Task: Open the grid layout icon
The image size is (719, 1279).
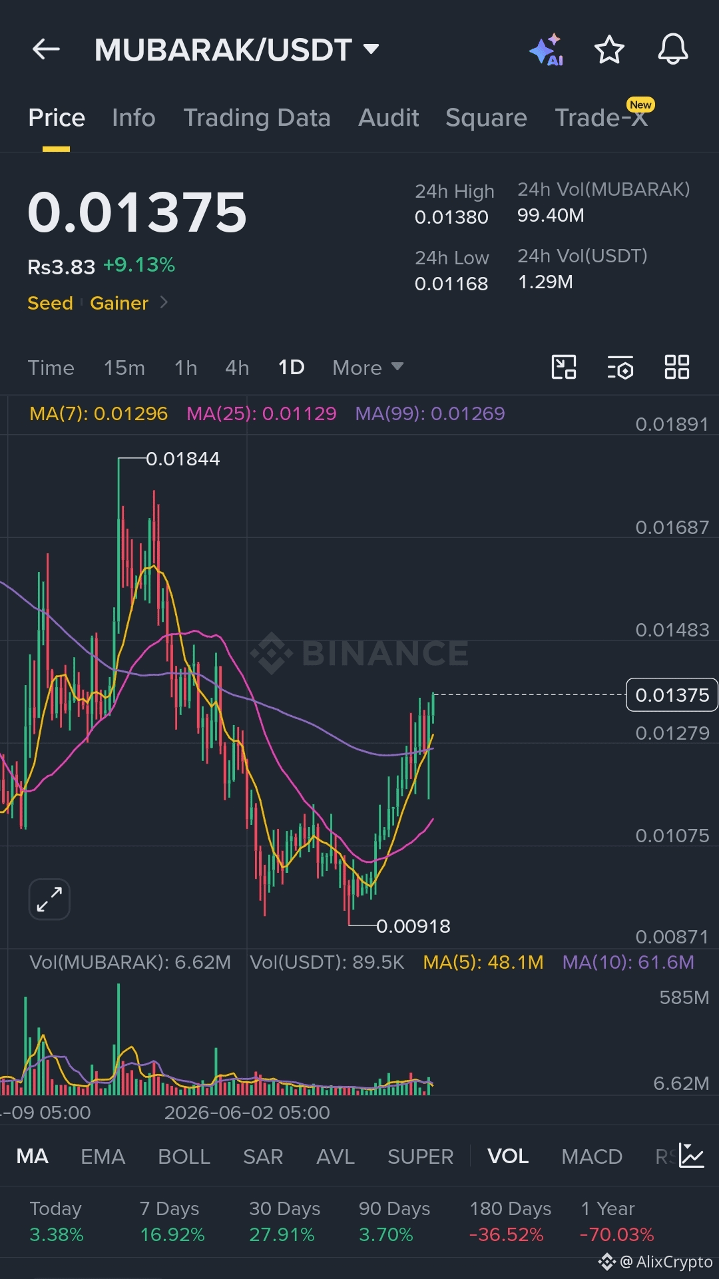Action: [677, 367]
